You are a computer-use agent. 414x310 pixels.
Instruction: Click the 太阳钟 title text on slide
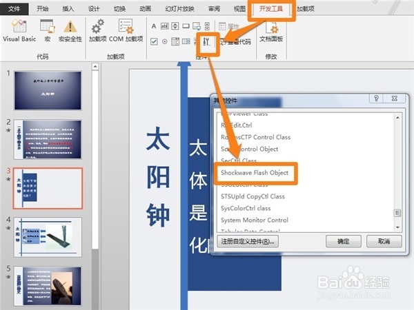(158, 176)
